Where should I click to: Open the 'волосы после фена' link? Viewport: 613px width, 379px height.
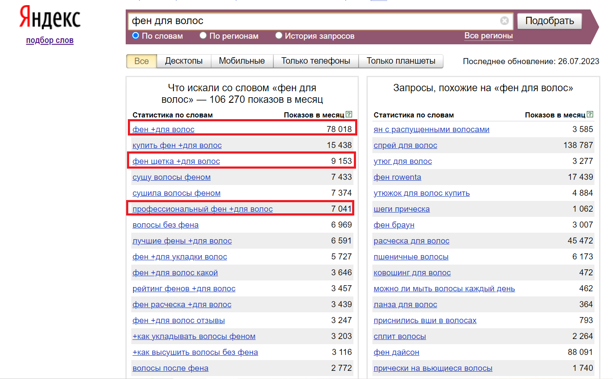(170, 368)
